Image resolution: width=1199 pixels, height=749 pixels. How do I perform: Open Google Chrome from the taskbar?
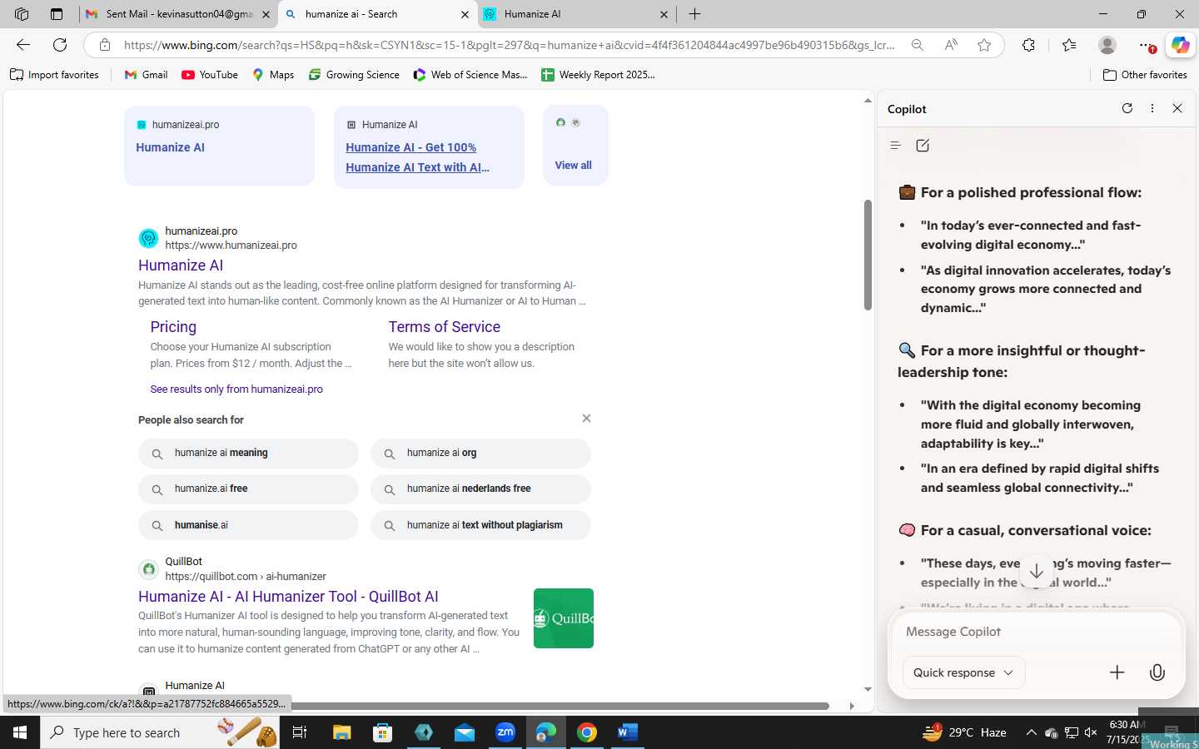tap(587, 732)
